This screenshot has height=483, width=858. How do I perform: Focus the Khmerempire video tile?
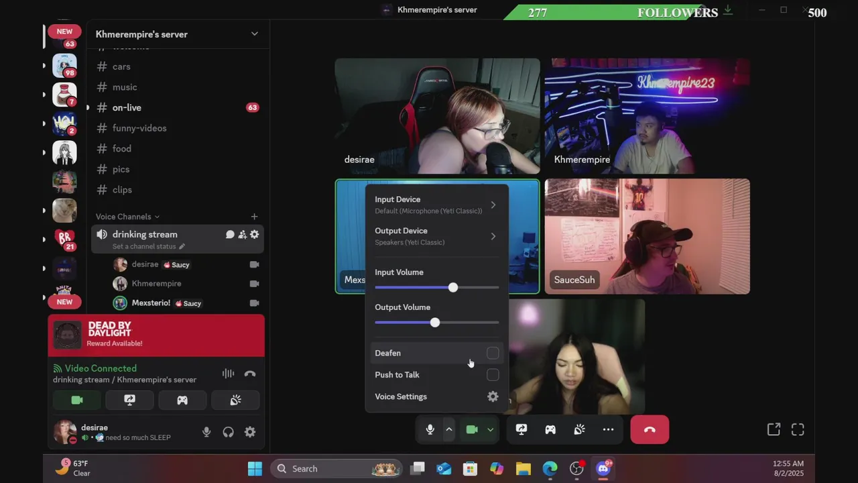(647, 116)
